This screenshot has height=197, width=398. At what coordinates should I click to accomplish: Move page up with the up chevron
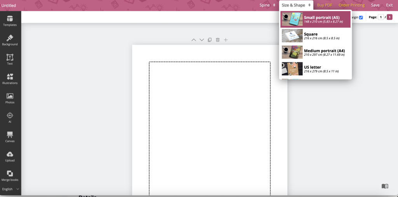click(x=194, y=40)
